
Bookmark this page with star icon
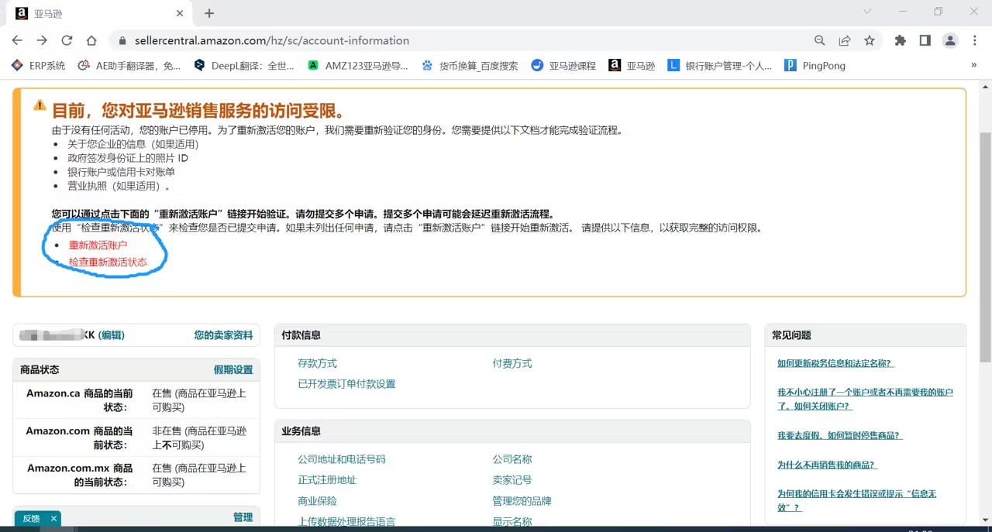coord(870,40)
